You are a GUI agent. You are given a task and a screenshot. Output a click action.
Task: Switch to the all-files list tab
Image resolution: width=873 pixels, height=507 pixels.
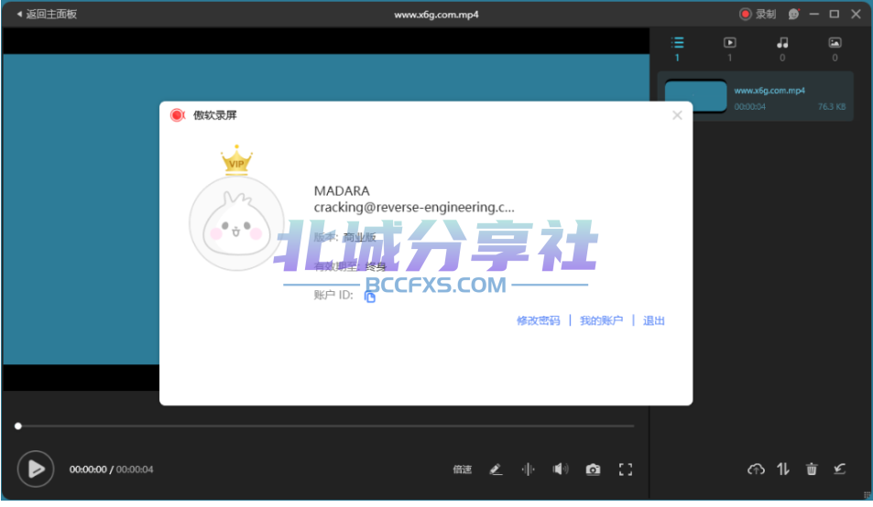point(677,49)
